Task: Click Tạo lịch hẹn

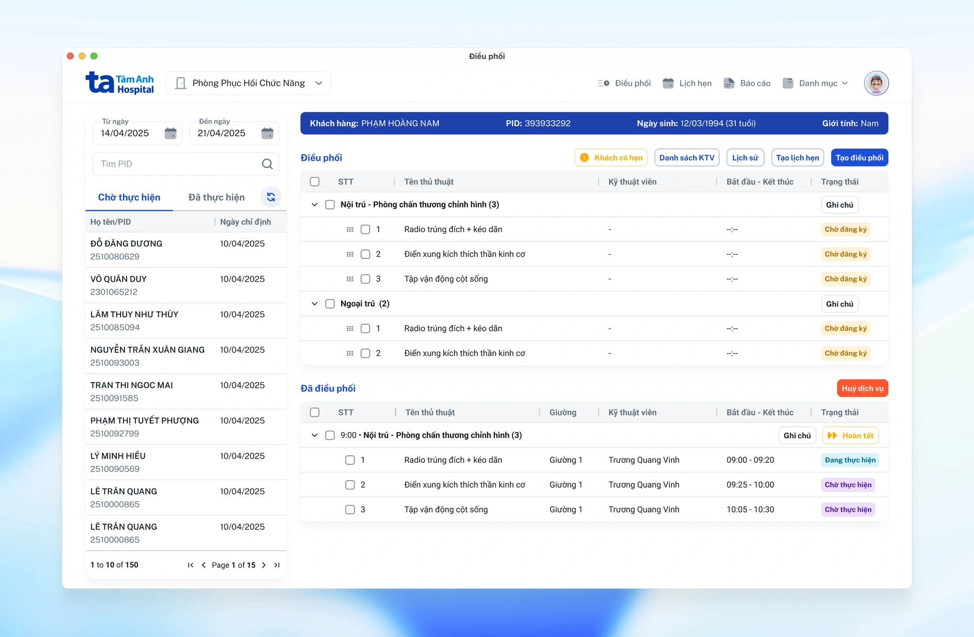Action: click(x=798, y=158)
